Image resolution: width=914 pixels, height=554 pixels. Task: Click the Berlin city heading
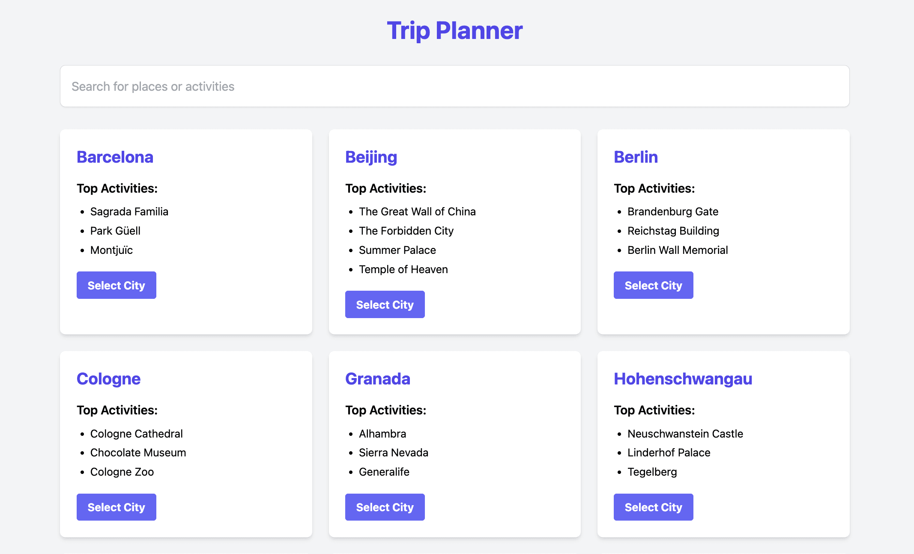click(x=636, y=157)
